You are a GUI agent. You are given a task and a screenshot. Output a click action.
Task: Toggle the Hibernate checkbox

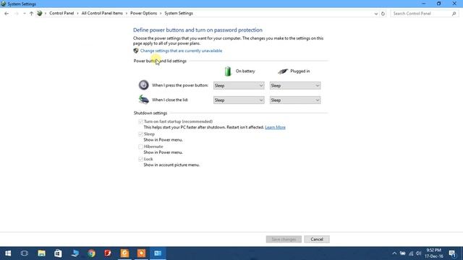[x=140, y=147]
